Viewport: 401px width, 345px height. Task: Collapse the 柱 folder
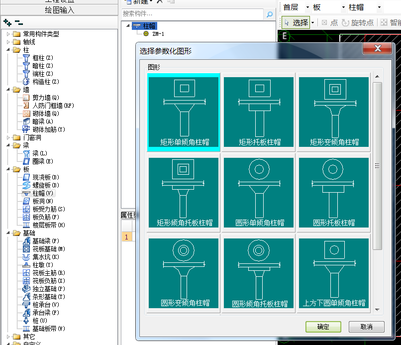[x=8, y=50]
